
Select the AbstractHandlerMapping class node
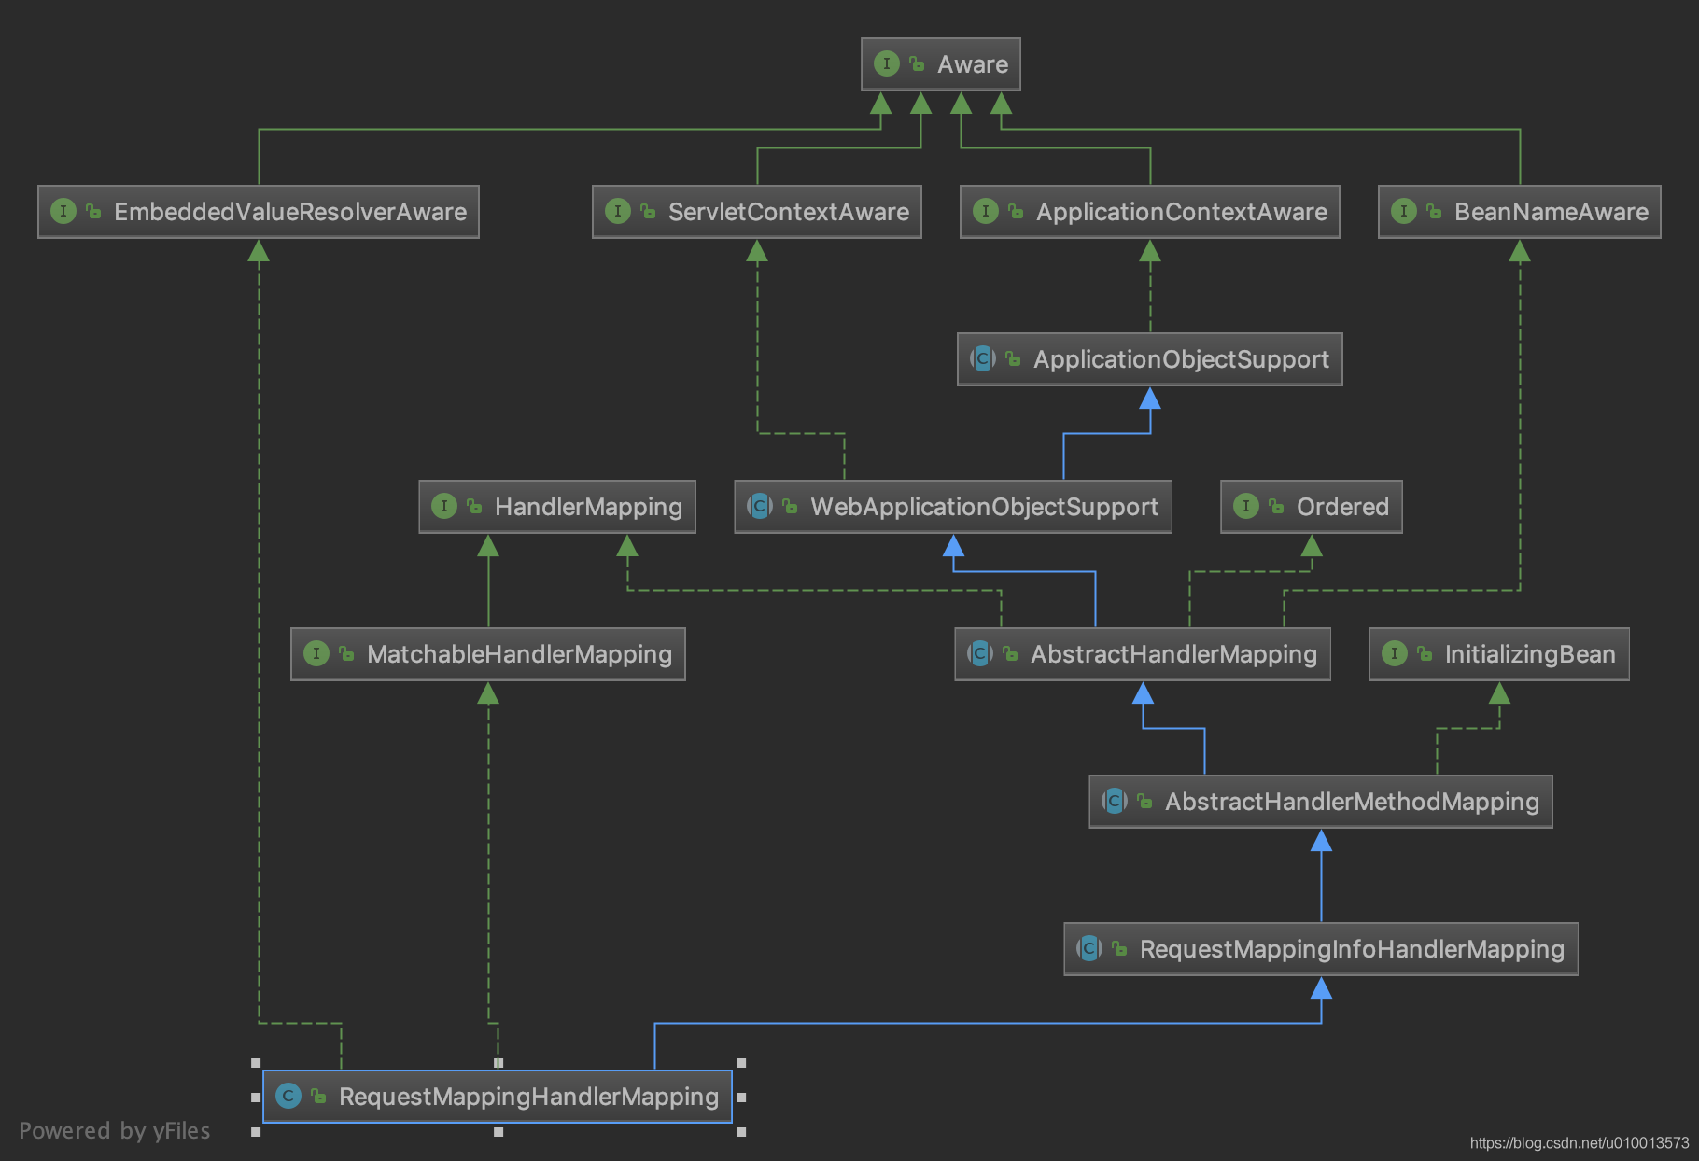pyautogui.click(x=1142, y=654)
